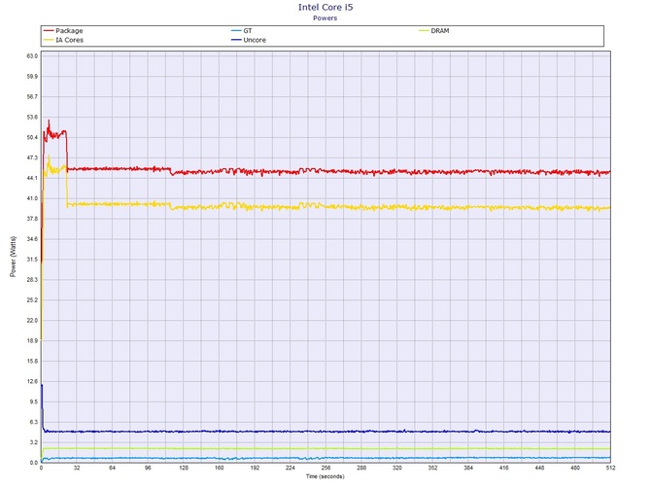Image resolution: width=651 pixels, height=488 pixels.
Task: Click the 22.0 y-axis value
Action: click(x=32, y=321)
